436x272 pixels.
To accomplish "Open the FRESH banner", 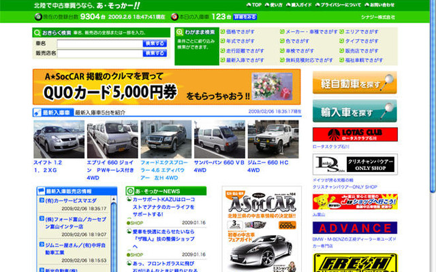I will pyautogui.click(x=355, y=262).
